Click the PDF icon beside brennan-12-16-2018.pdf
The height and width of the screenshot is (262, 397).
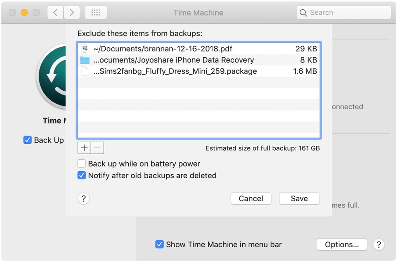[85, 49]
